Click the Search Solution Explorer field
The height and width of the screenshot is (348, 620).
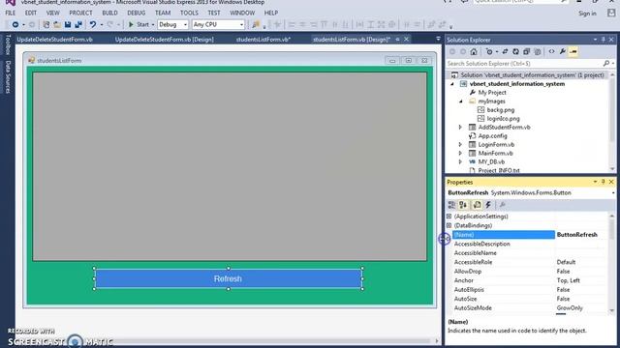click(x=524, y=64)
